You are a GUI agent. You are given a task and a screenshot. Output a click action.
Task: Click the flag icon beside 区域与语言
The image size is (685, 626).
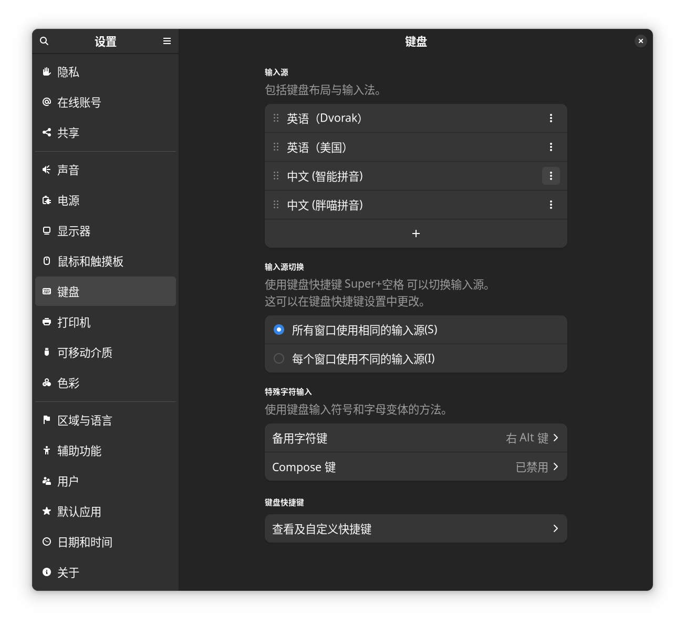[x=47, y=420]
